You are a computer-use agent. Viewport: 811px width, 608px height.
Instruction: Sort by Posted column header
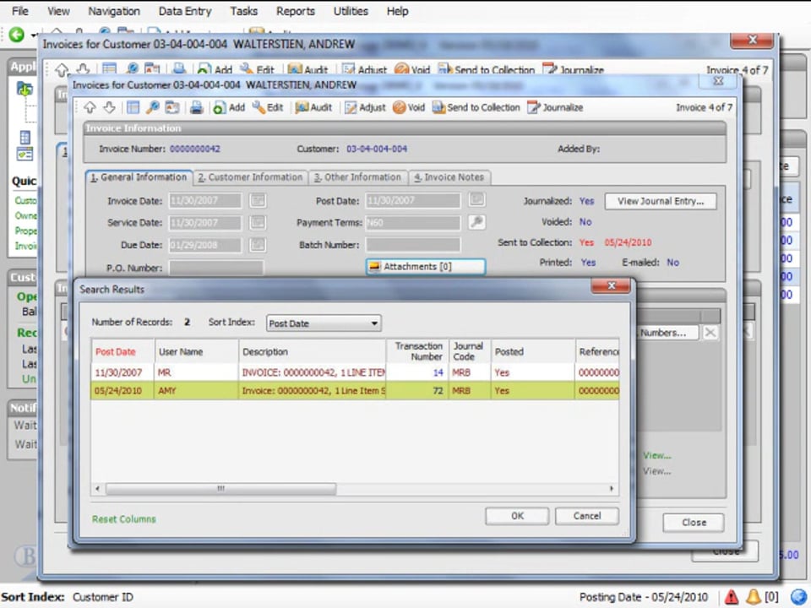pos(533,351)
